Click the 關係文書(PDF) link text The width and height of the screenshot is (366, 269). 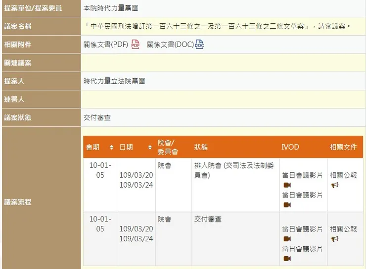click(106, 45)
